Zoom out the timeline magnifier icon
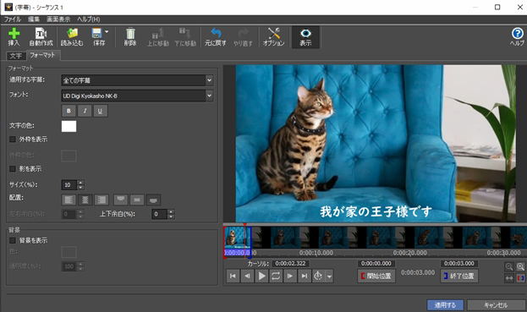This screenshot has width=527, height=312. [x=509, y=266]
